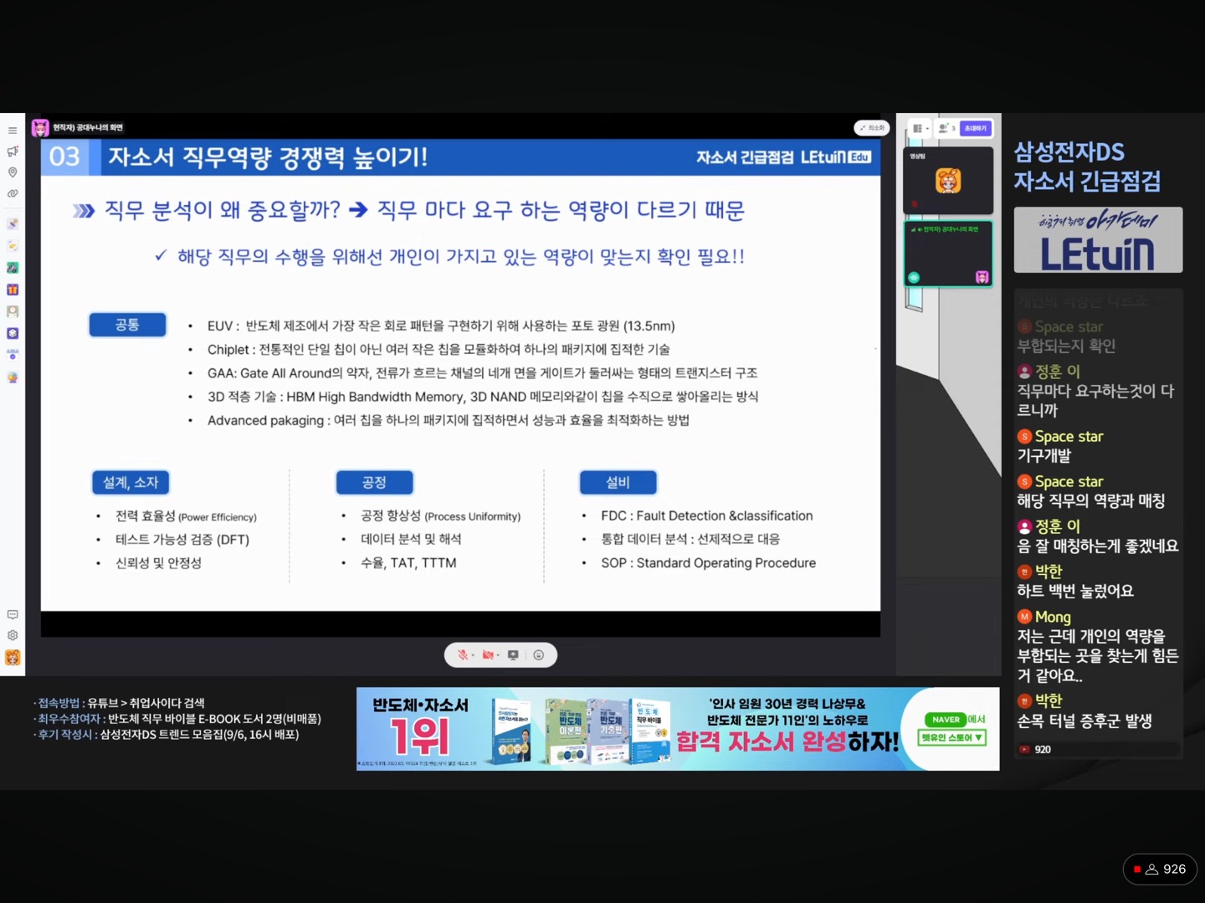Click the 최소화 minimize screen-share button

[x=872, y=128]
